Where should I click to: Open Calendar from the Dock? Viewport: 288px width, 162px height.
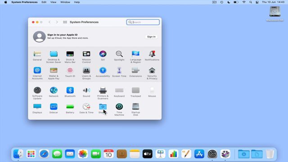(109, 154)
